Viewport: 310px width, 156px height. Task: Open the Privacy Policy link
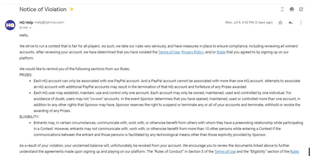click(193, 52)
